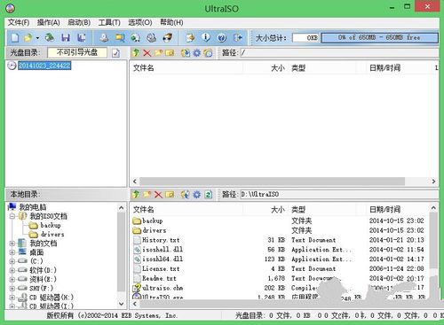Screen dimensions: 444x325
Task: Click the help question mark icon
Action: coord(222,38)
